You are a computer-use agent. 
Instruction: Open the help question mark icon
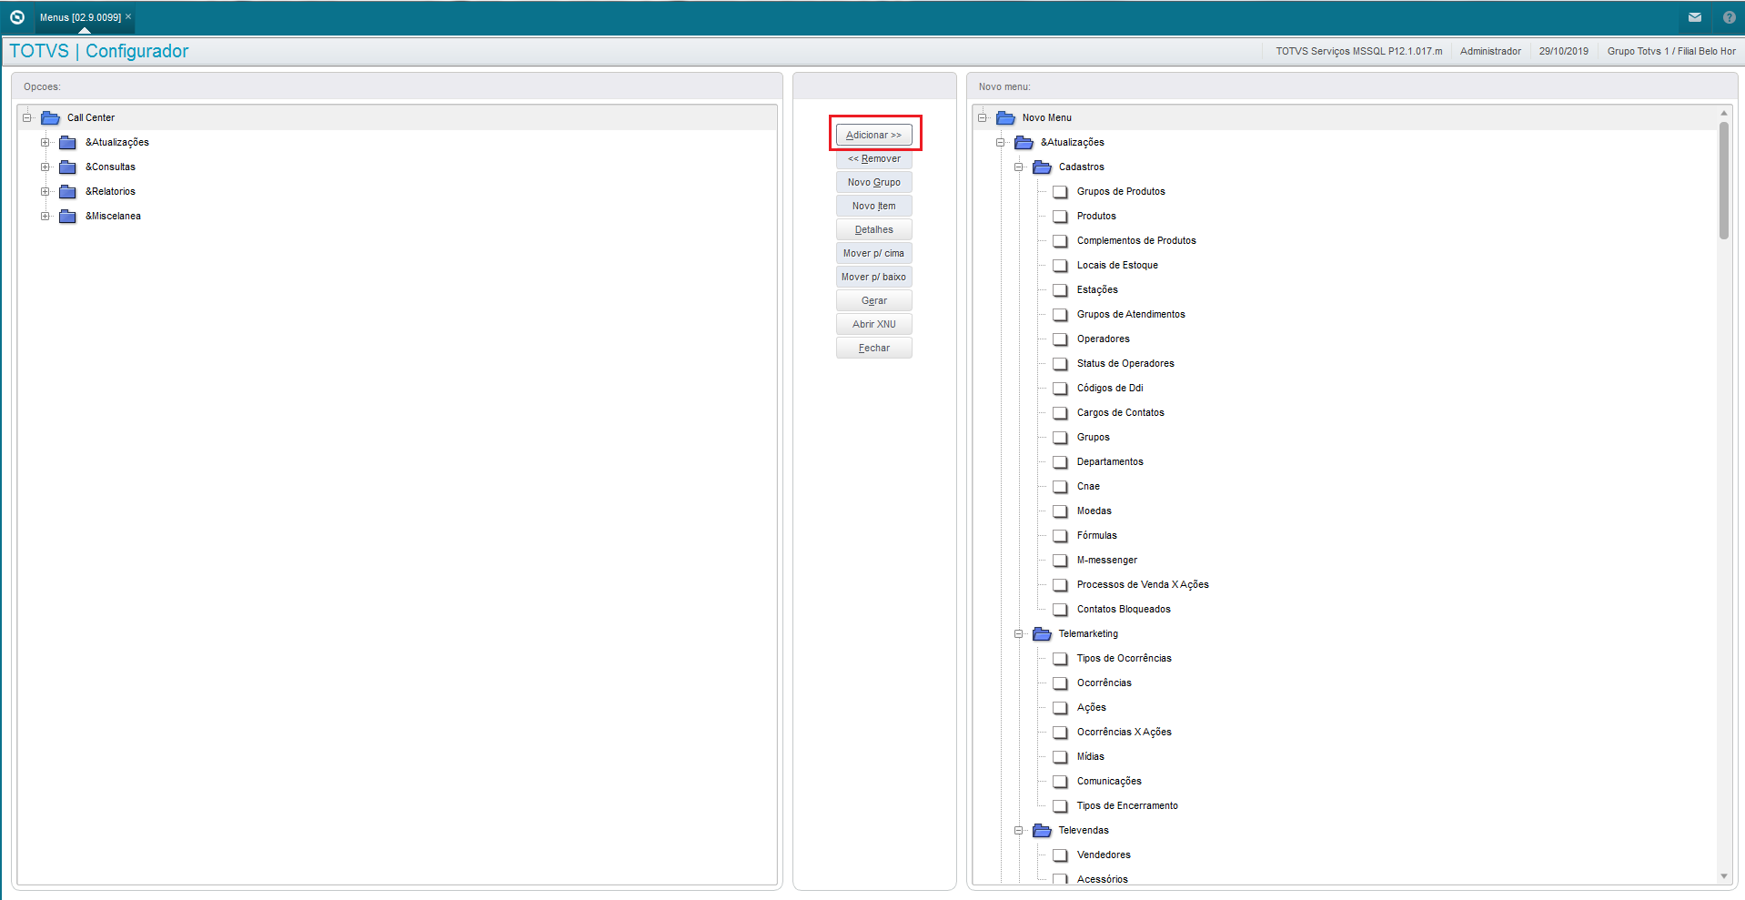pos(1729,17)
